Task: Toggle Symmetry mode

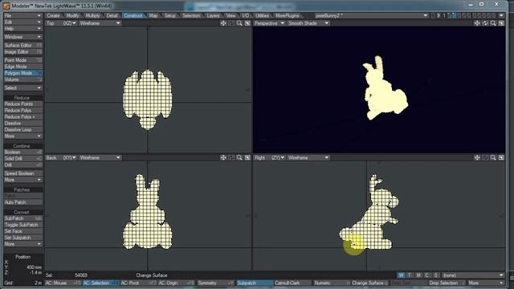Action: [216, 283]
